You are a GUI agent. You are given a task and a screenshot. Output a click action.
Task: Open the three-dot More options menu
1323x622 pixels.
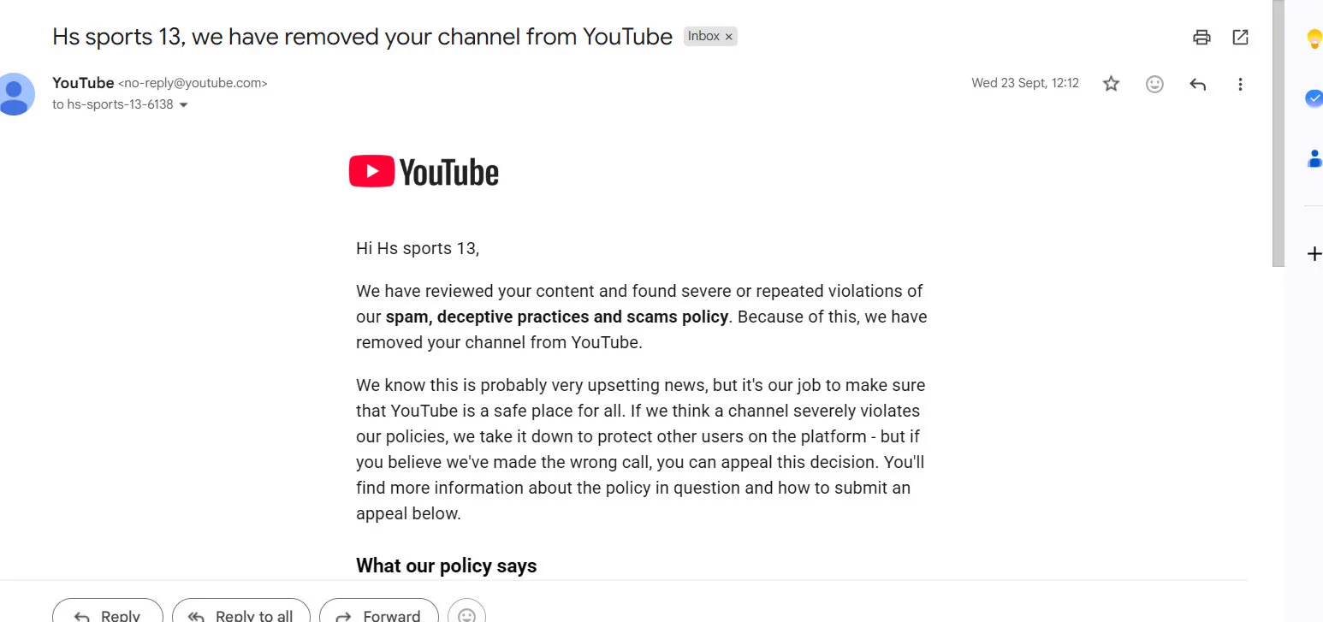(1240, 84)
